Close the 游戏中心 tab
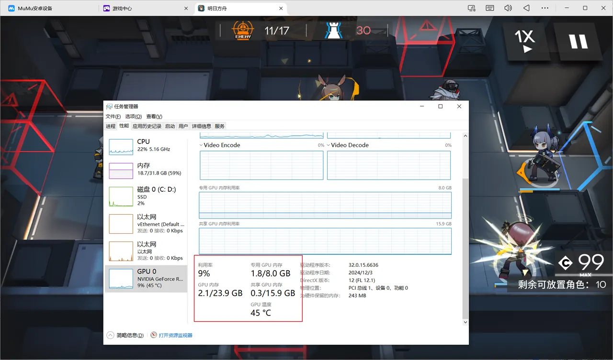 click(186, 9)
